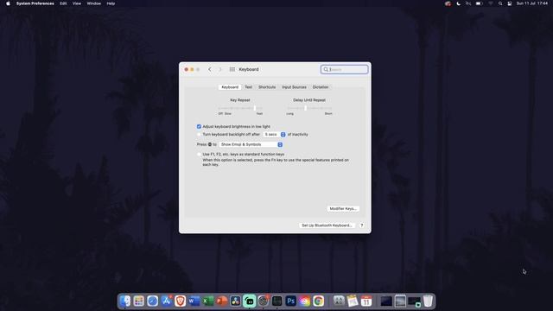Restore the rightmost minimized window in dock
Image resolution: width=553 pixels, height=311 pixels.
[414, 301]
